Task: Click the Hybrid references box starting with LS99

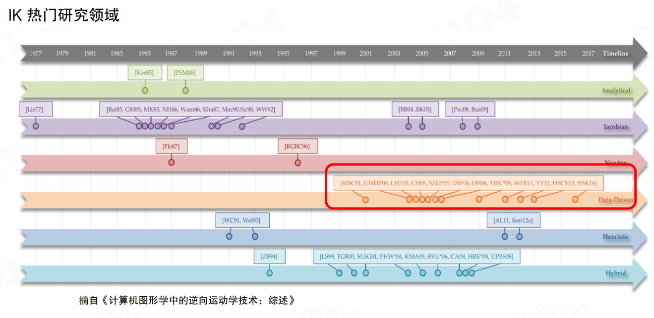Action: (x=416, y=257)
